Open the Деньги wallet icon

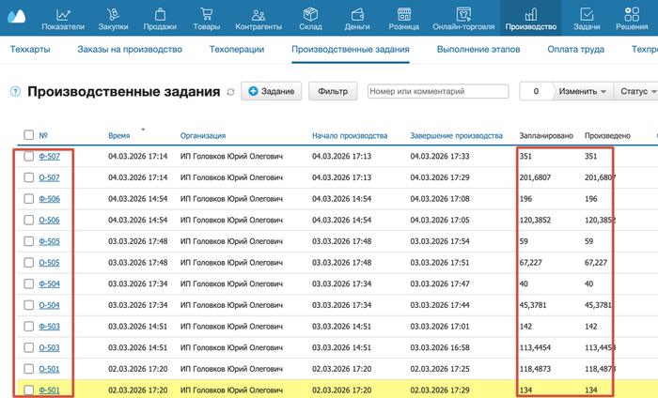356,14
